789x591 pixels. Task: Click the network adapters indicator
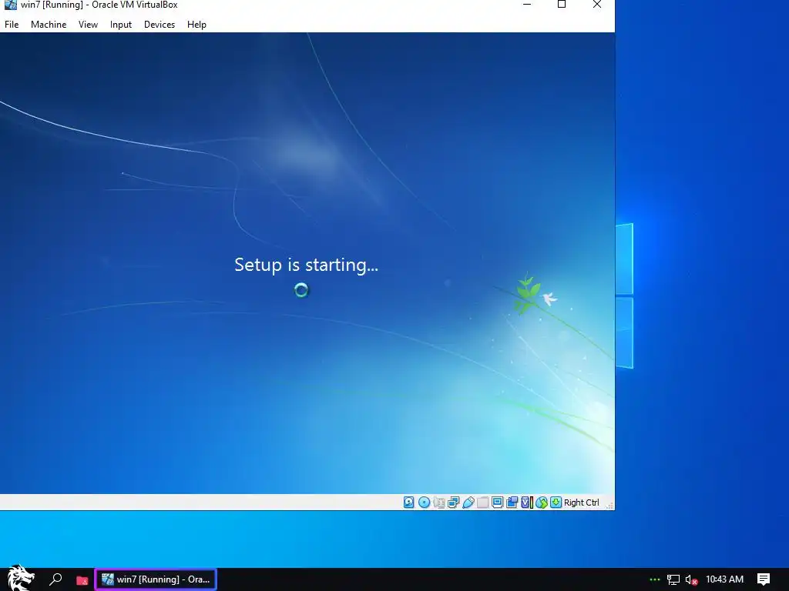(453, 502)
